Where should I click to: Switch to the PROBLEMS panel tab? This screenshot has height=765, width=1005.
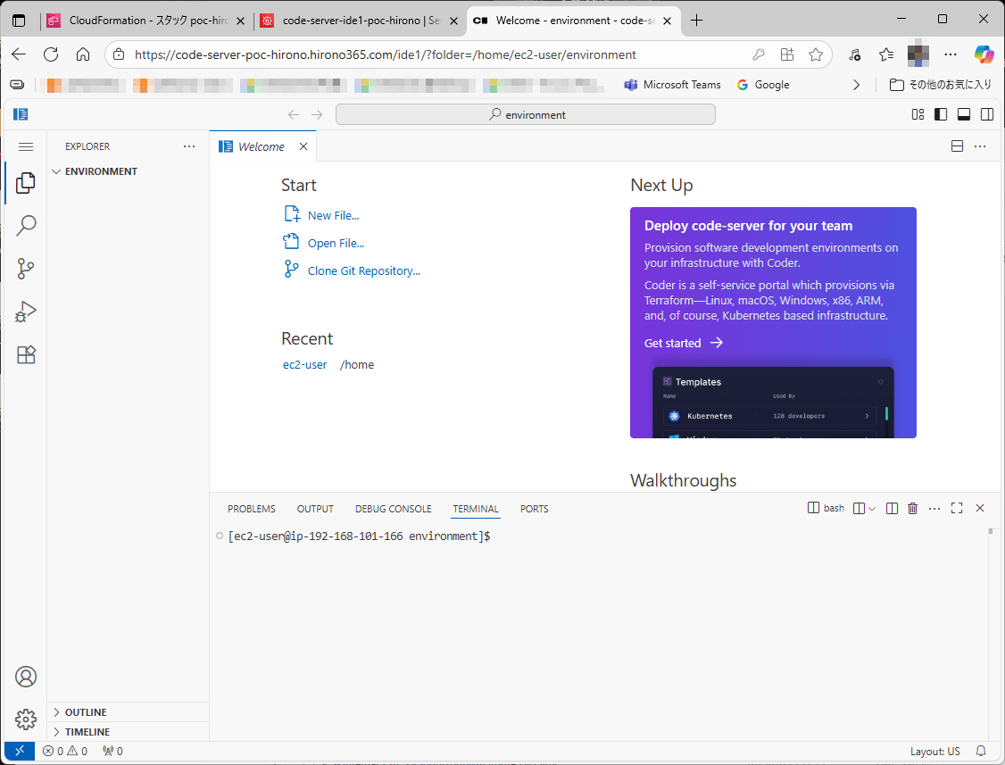[x=252, y=509]
